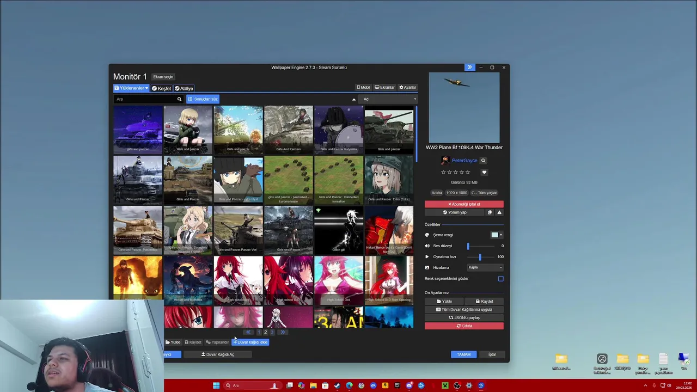Click Aboneliği iptal et button
The image size is (697, 392).
(x=464, y=204)
